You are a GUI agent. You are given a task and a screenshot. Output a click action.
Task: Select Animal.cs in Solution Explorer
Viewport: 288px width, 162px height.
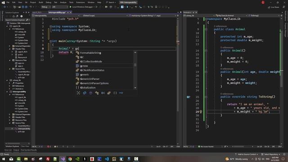point(19,89)
